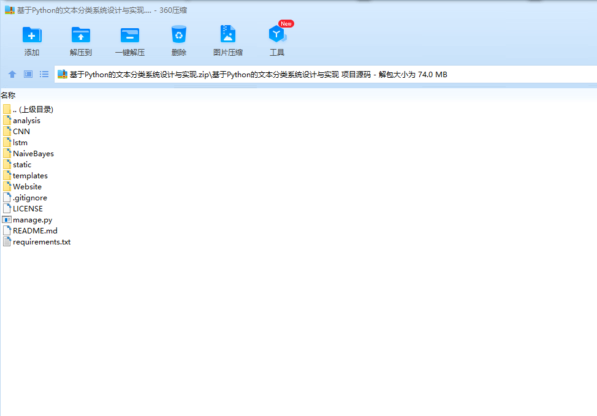597x416 pixels.
Task: Select the 'static' folder name
Action: coord(22,164)
